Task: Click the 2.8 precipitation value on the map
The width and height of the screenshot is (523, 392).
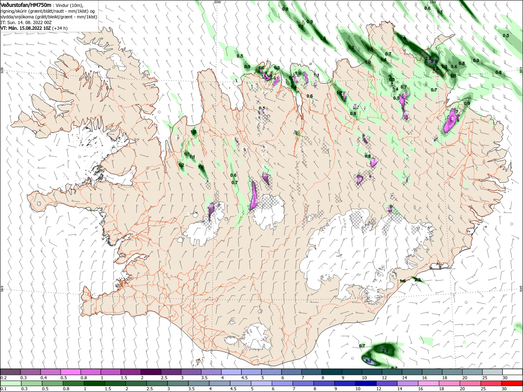Action: coord(385,351)
